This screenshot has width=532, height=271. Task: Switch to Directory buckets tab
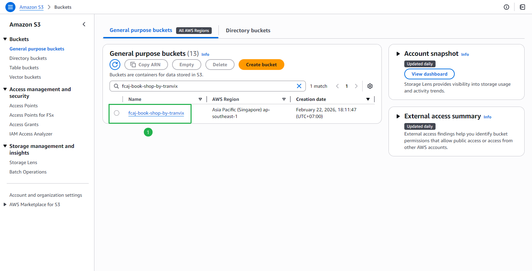tap(248, 31)
